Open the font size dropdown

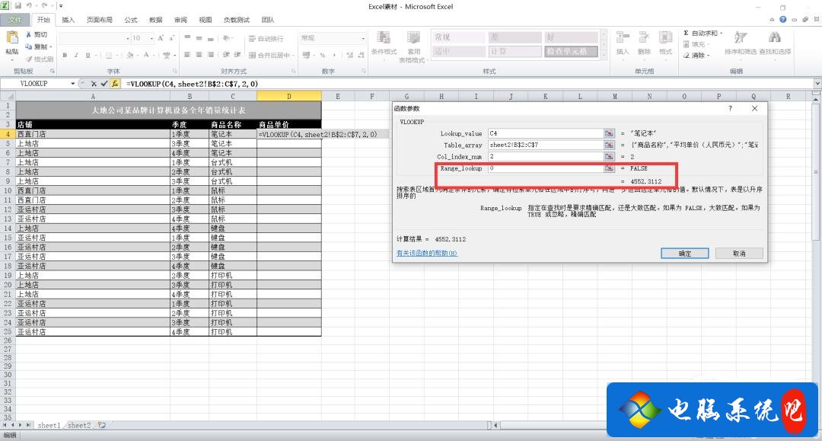pyautogui.click(x=152, y=38)
